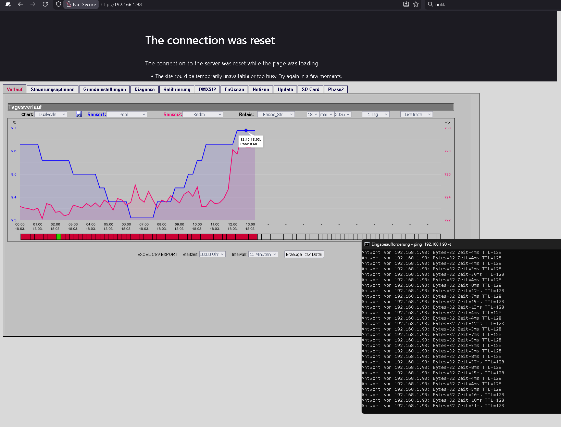Select the Phase2 tab
The height and width of the screenshot is (427, 561).
tap(336, 89)
